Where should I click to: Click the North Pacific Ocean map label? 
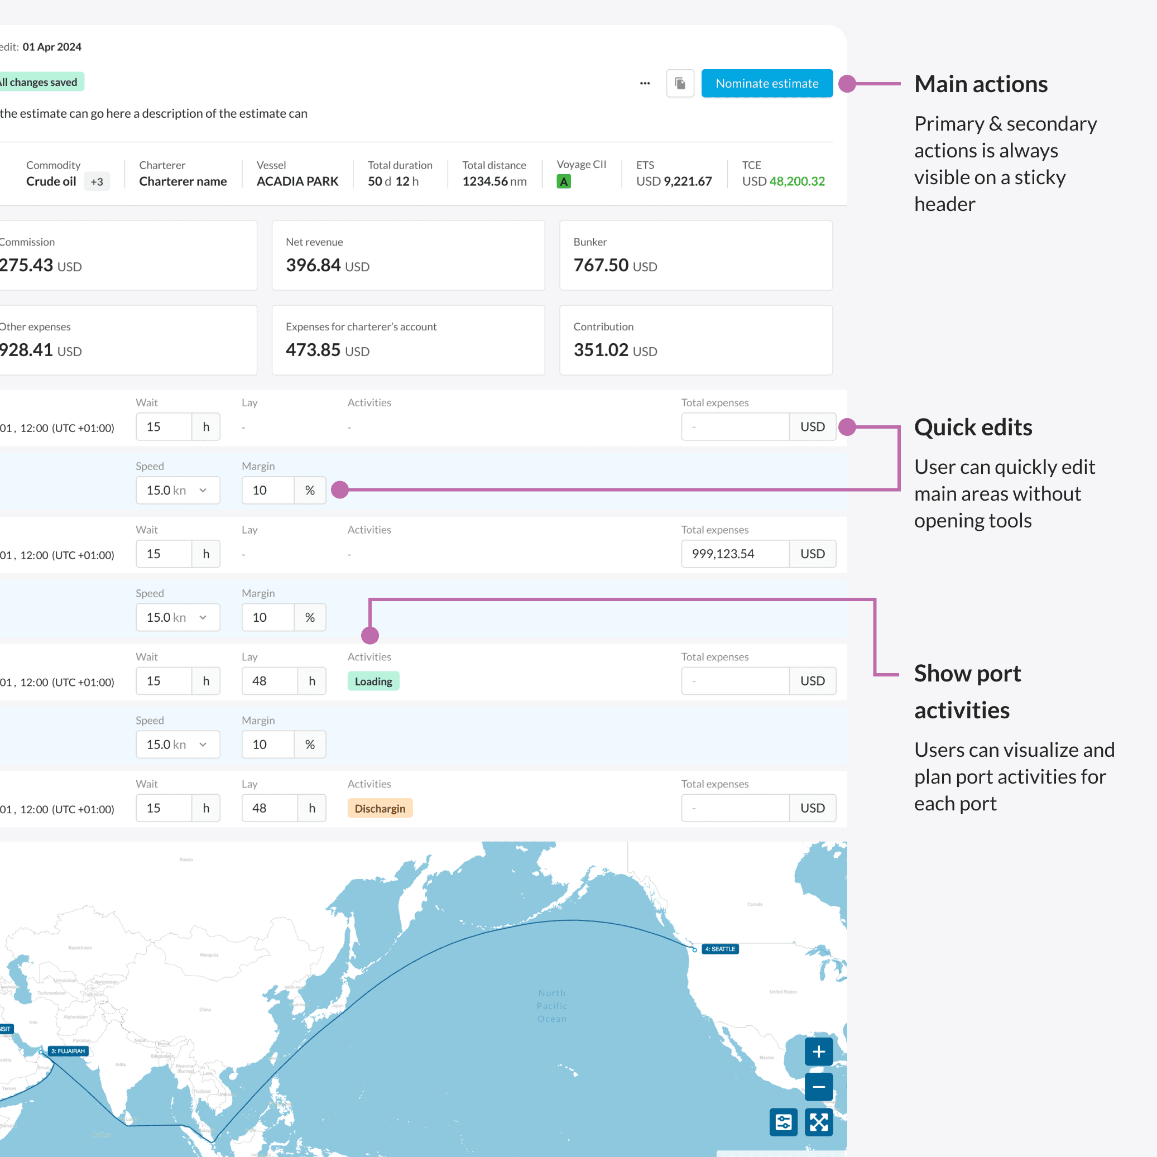click(551, 1006)
